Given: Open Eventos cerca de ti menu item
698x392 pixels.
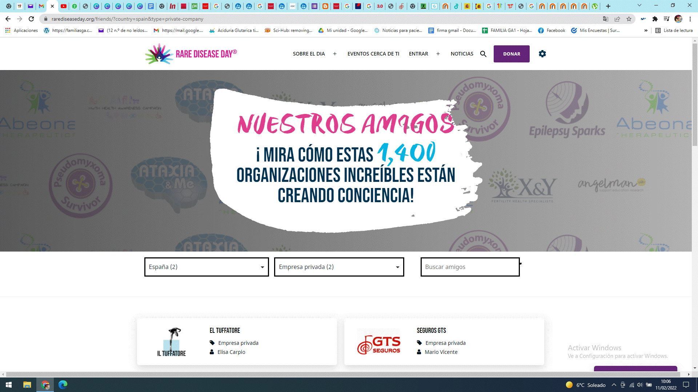Looking at the screenshot, I should 373,54.
